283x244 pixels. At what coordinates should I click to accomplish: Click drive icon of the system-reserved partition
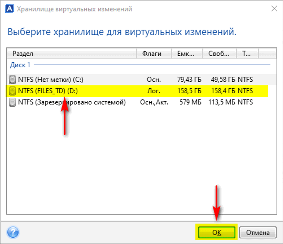tap(12, 102)
